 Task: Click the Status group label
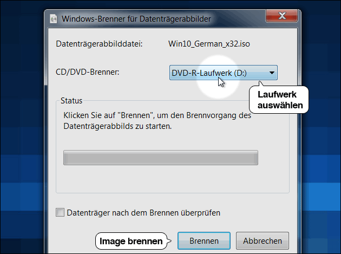(x=71, y=101)
